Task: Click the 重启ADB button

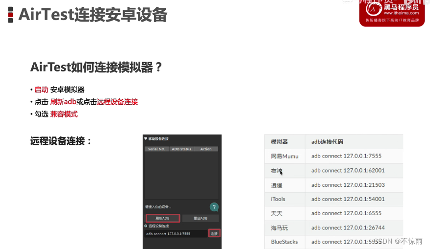Action: [201, 218]
